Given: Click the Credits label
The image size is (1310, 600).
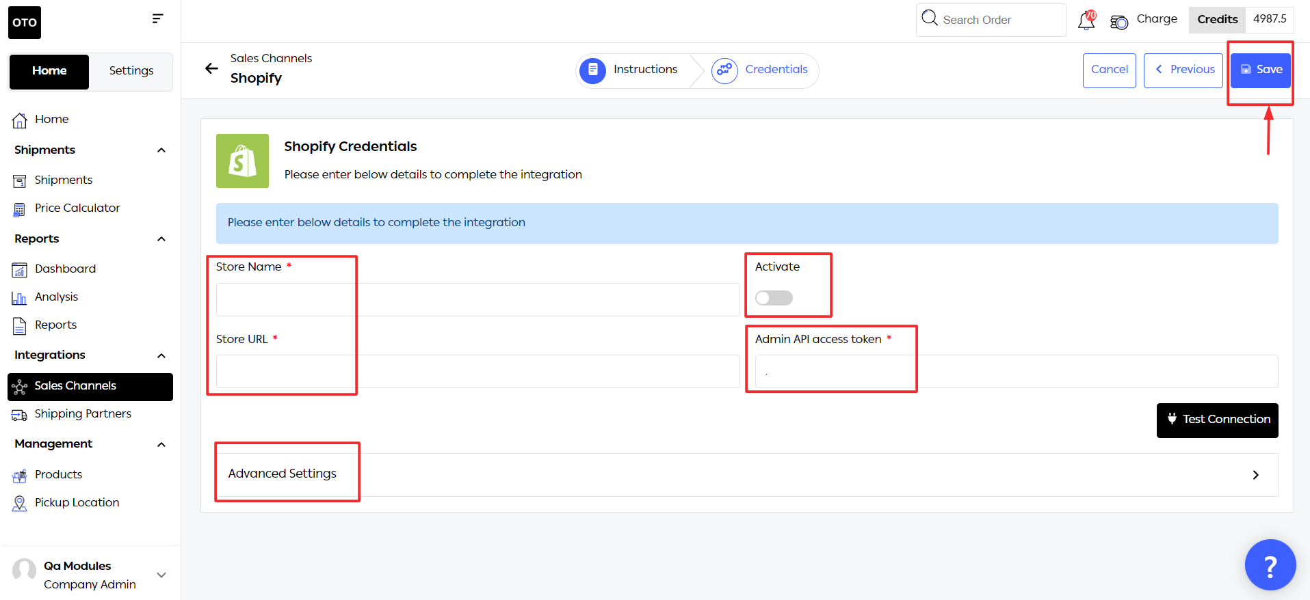Looking at the screenshot, I should coord(1217,20).
